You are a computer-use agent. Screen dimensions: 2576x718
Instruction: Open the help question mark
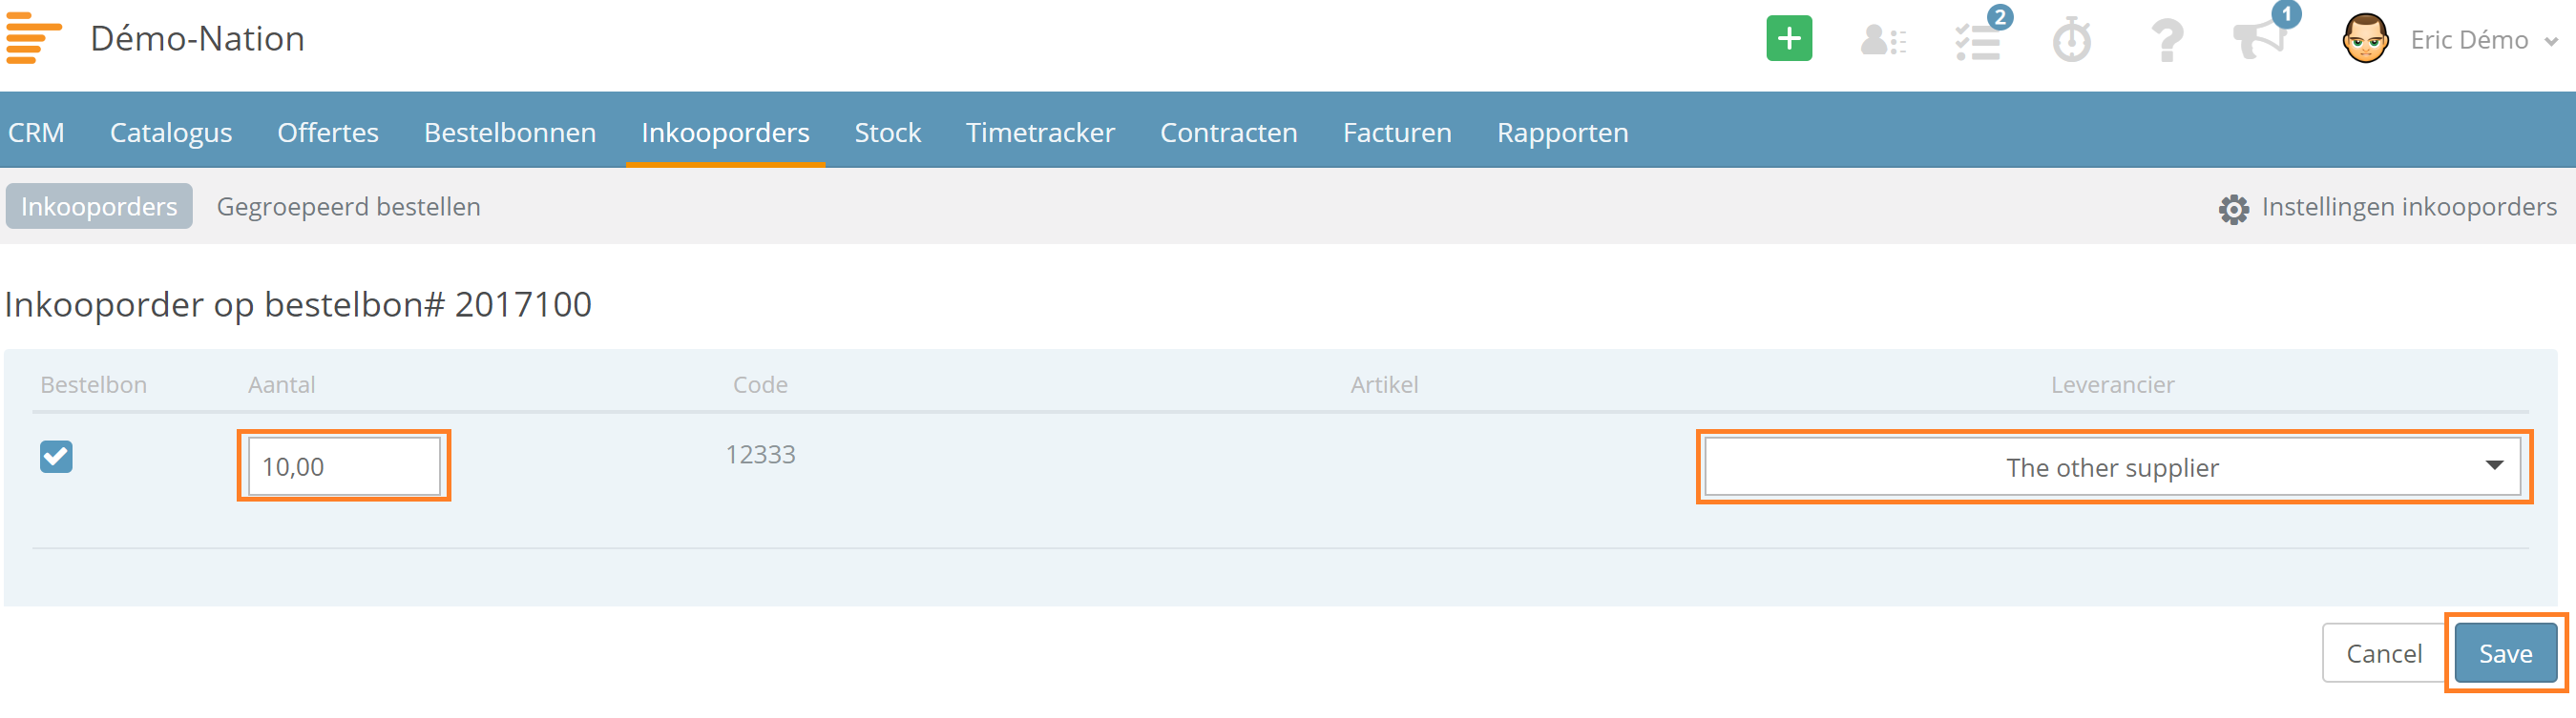click(2166, 41)
